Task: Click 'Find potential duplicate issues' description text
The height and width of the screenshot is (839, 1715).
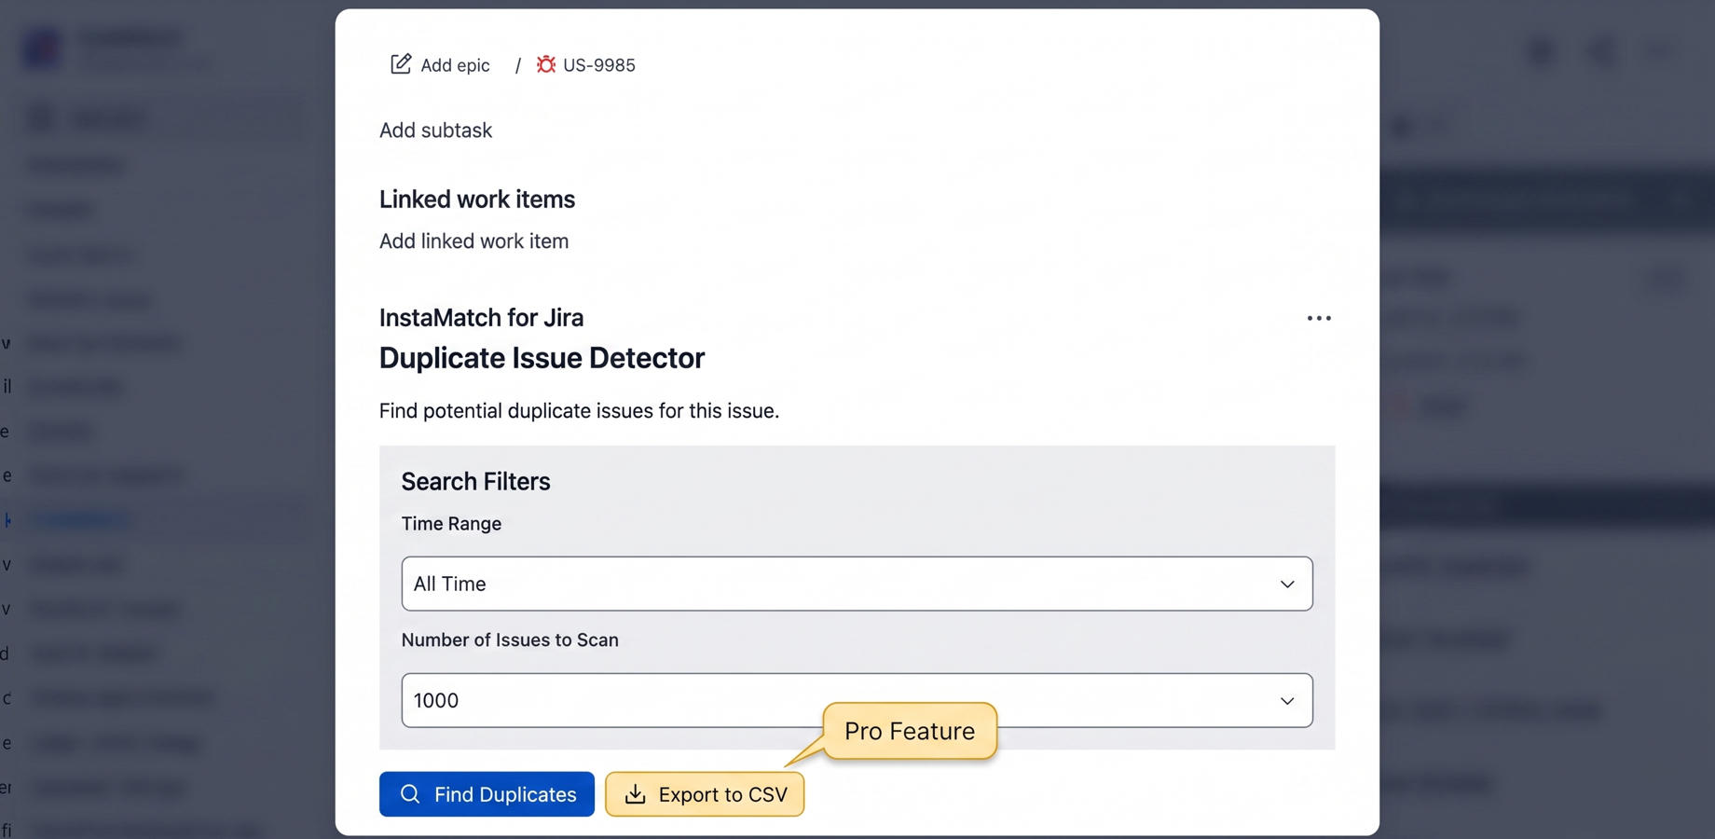Action: (x=579, y=411)
